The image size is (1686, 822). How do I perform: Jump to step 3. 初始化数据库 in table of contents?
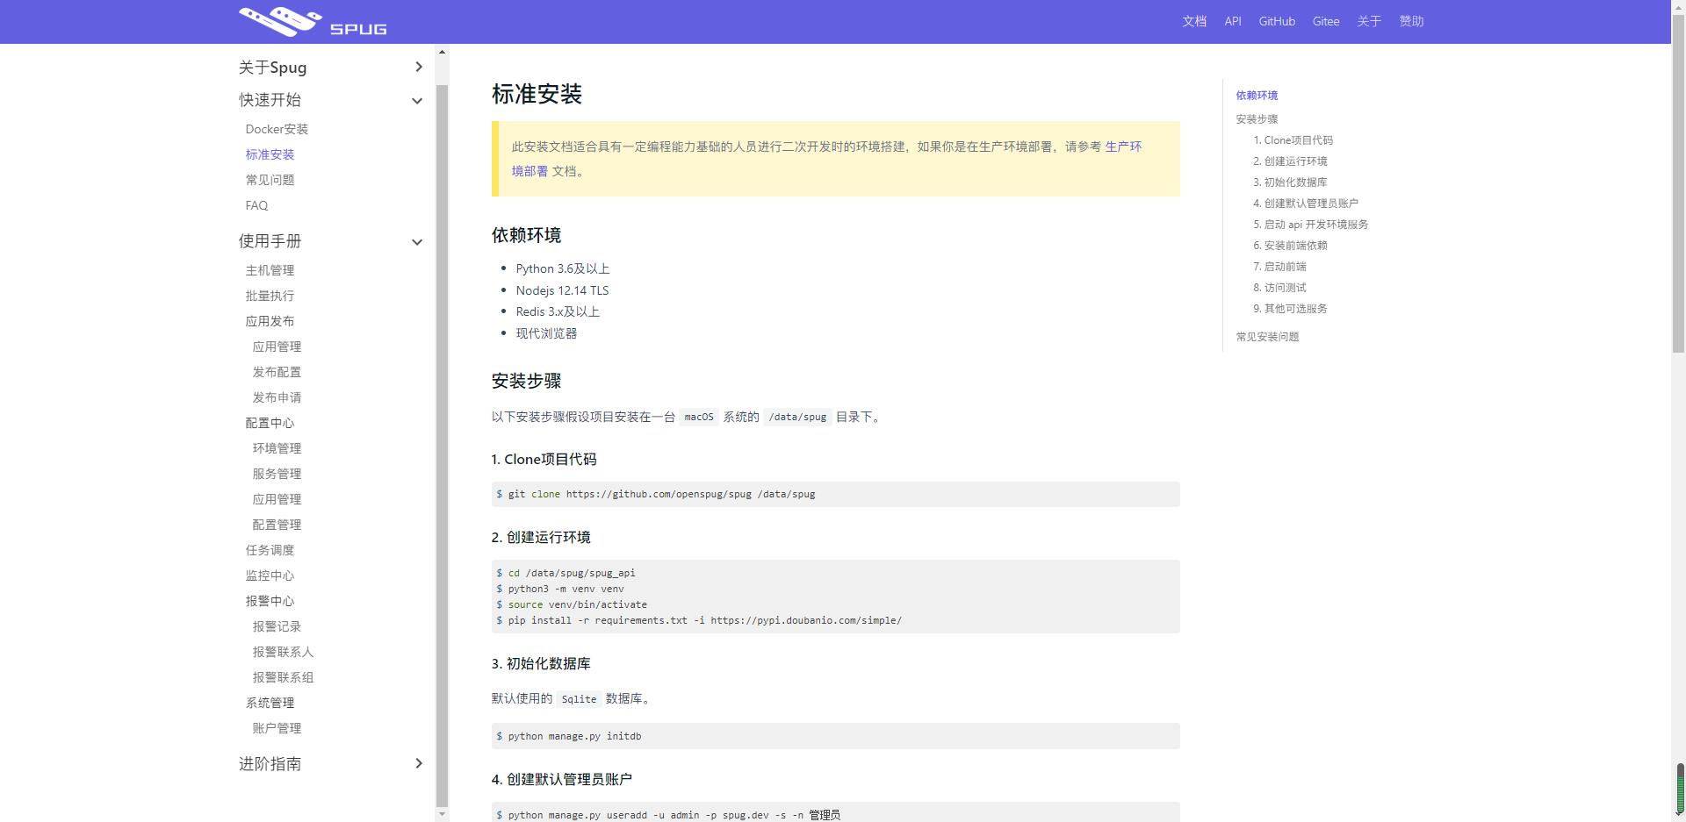(1291, 182)
